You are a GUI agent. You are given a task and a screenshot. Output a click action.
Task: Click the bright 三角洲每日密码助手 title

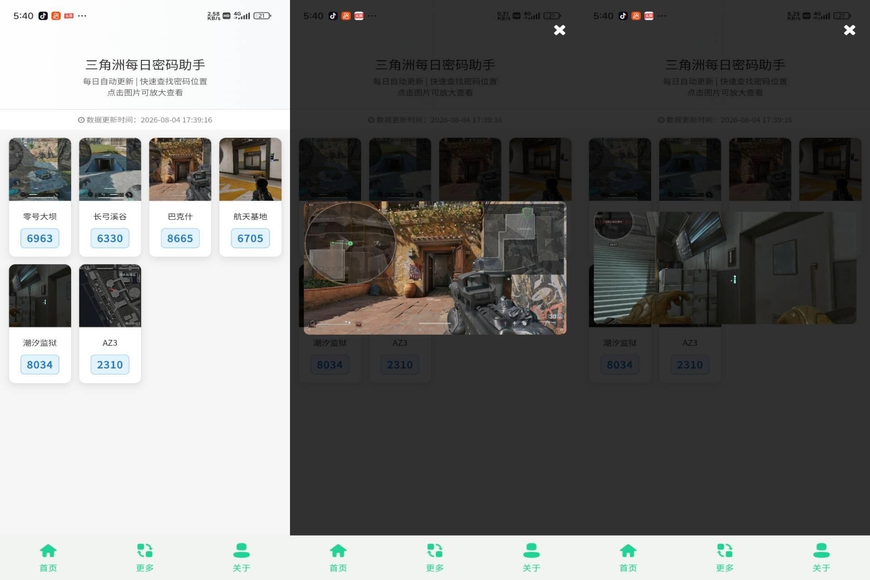(145, 65)
